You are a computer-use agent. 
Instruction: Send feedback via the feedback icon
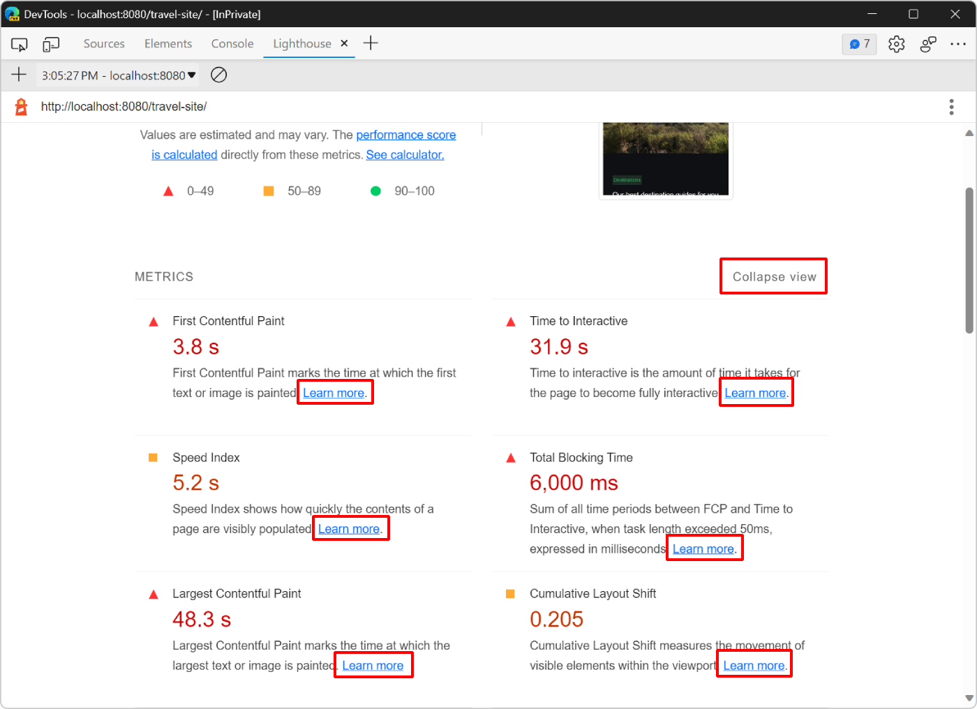[x=928, y=43]
